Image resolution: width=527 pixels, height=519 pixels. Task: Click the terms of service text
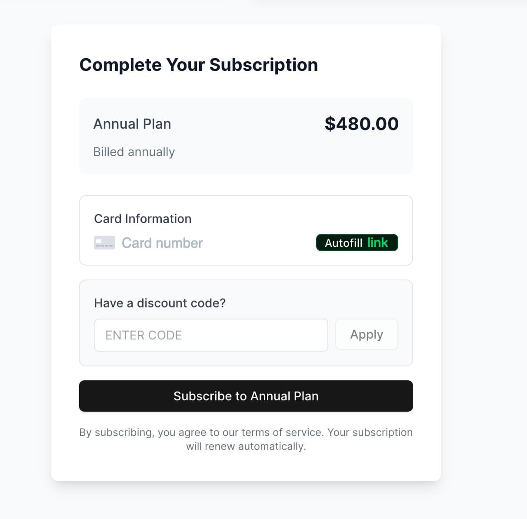click(289, 432)
